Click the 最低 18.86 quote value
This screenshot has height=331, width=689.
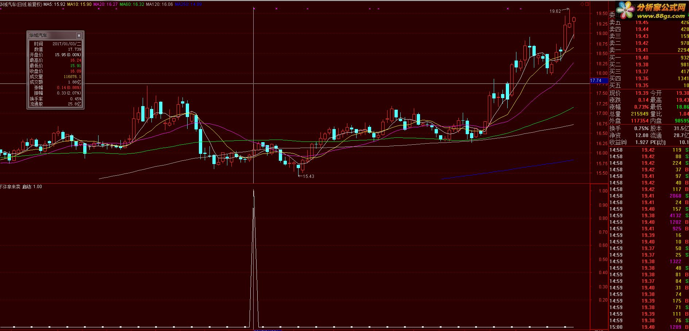[x=682, y=107]
